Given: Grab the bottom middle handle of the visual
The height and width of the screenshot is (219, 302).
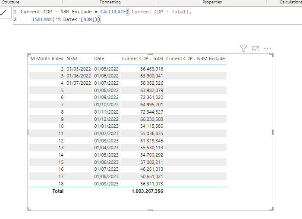Looking at the screenshot, I should pyautogui.click(x=150, y=210).
